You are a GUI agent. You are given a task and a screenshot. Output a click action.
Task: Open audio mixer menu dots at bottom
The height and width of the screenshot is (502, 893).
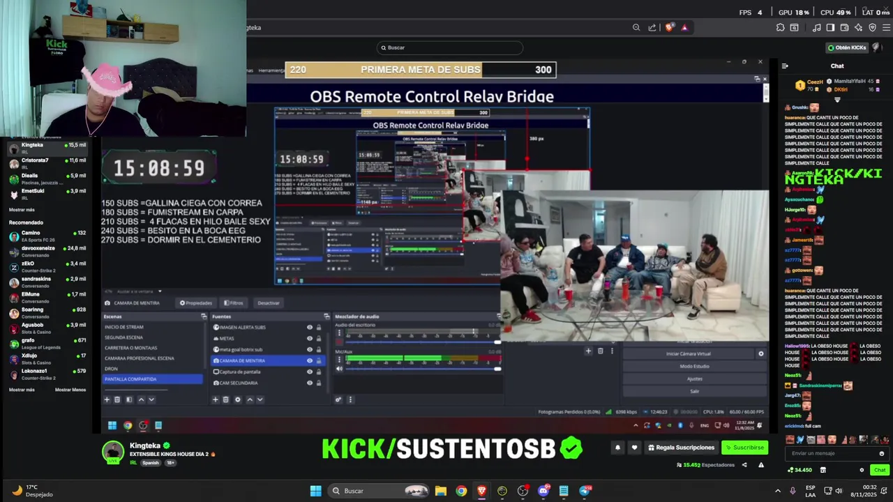(x=350, y=400)
